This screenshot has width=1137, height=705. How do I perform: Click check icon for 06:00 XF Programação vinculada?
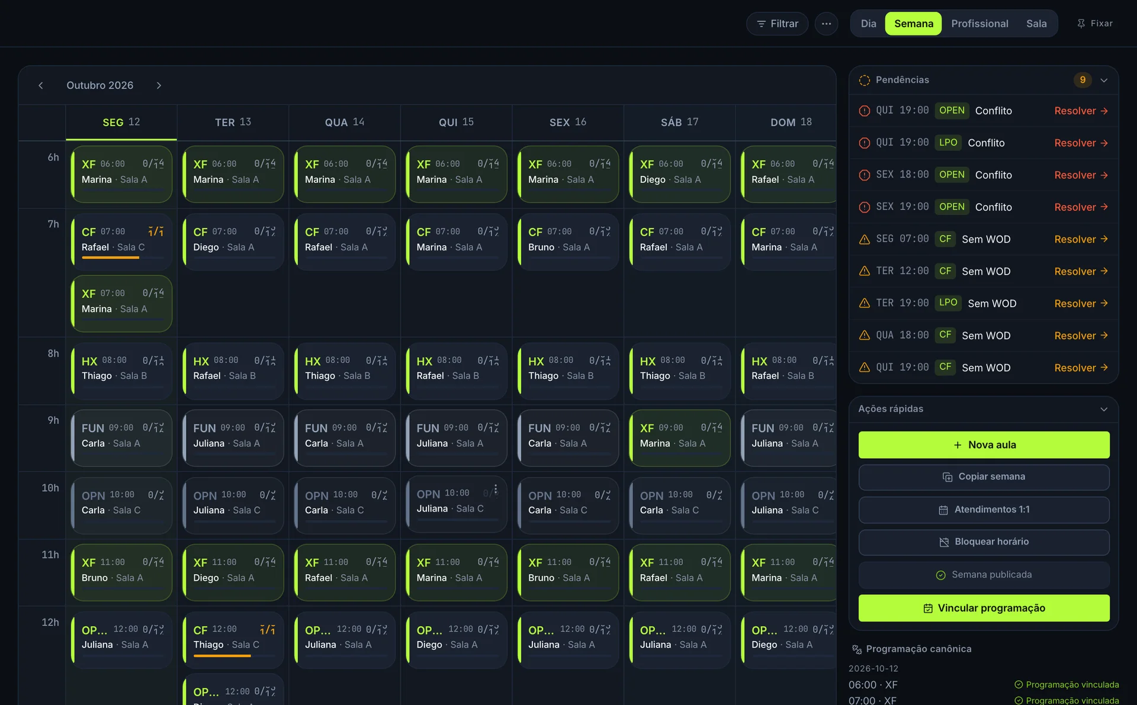(1019, 684)
